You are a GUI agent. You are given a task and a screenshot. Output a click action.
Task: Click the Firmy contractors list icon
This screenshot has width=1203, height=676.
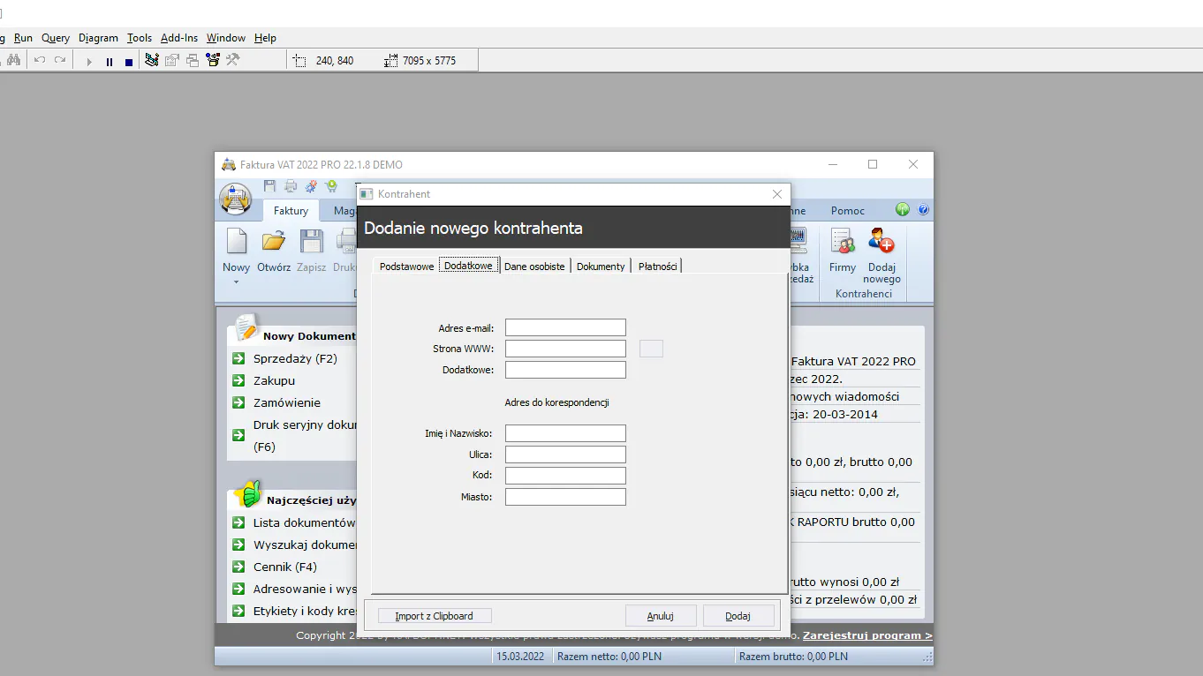(842, 242)
